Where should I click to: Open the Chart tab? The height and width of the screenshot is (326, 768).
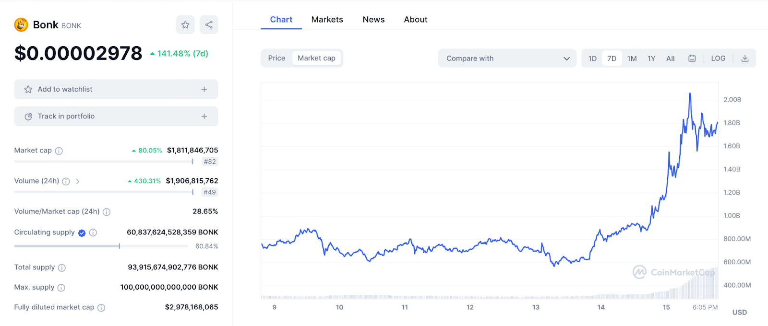pos(281,20)
